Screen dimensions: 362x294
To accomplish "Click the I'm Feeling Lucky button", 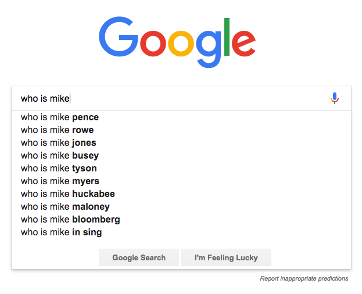I will tap(226, 257).
